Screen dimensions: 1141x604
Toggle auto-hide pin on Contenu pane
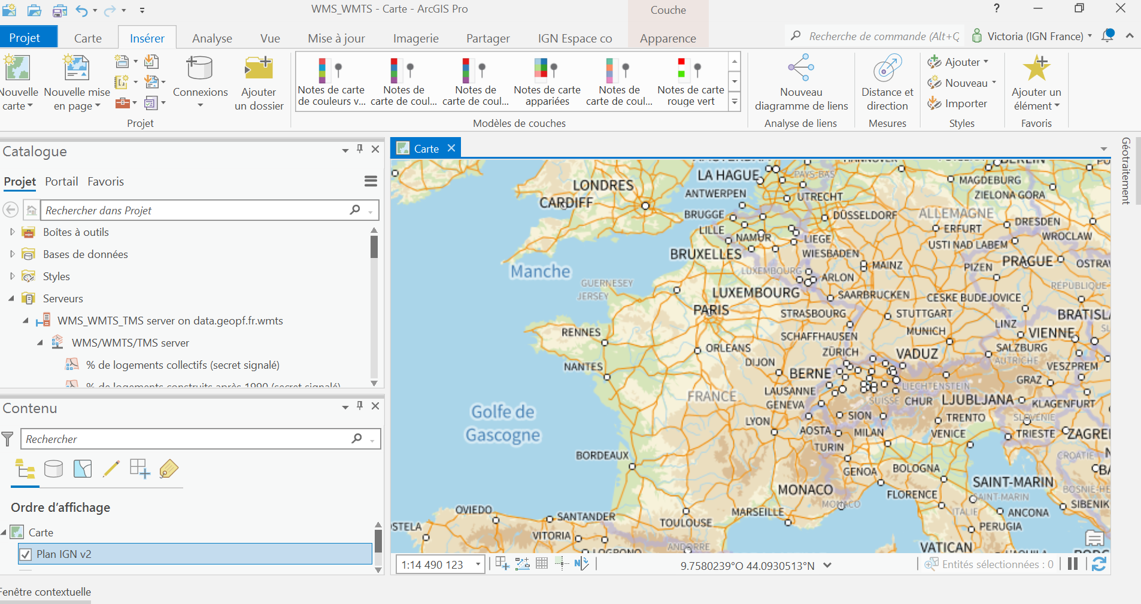point(360,405)
